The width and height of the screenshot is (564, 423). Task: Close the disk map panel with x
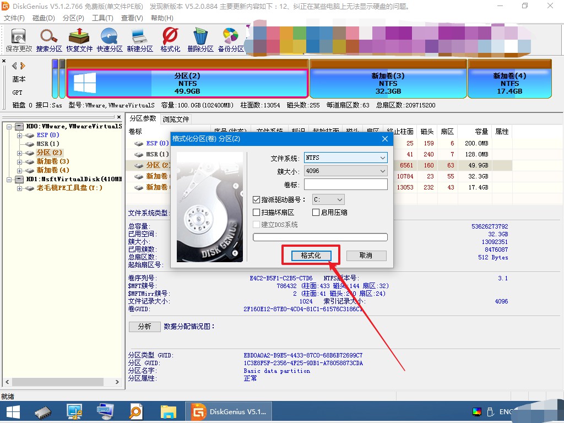(4, 61)
